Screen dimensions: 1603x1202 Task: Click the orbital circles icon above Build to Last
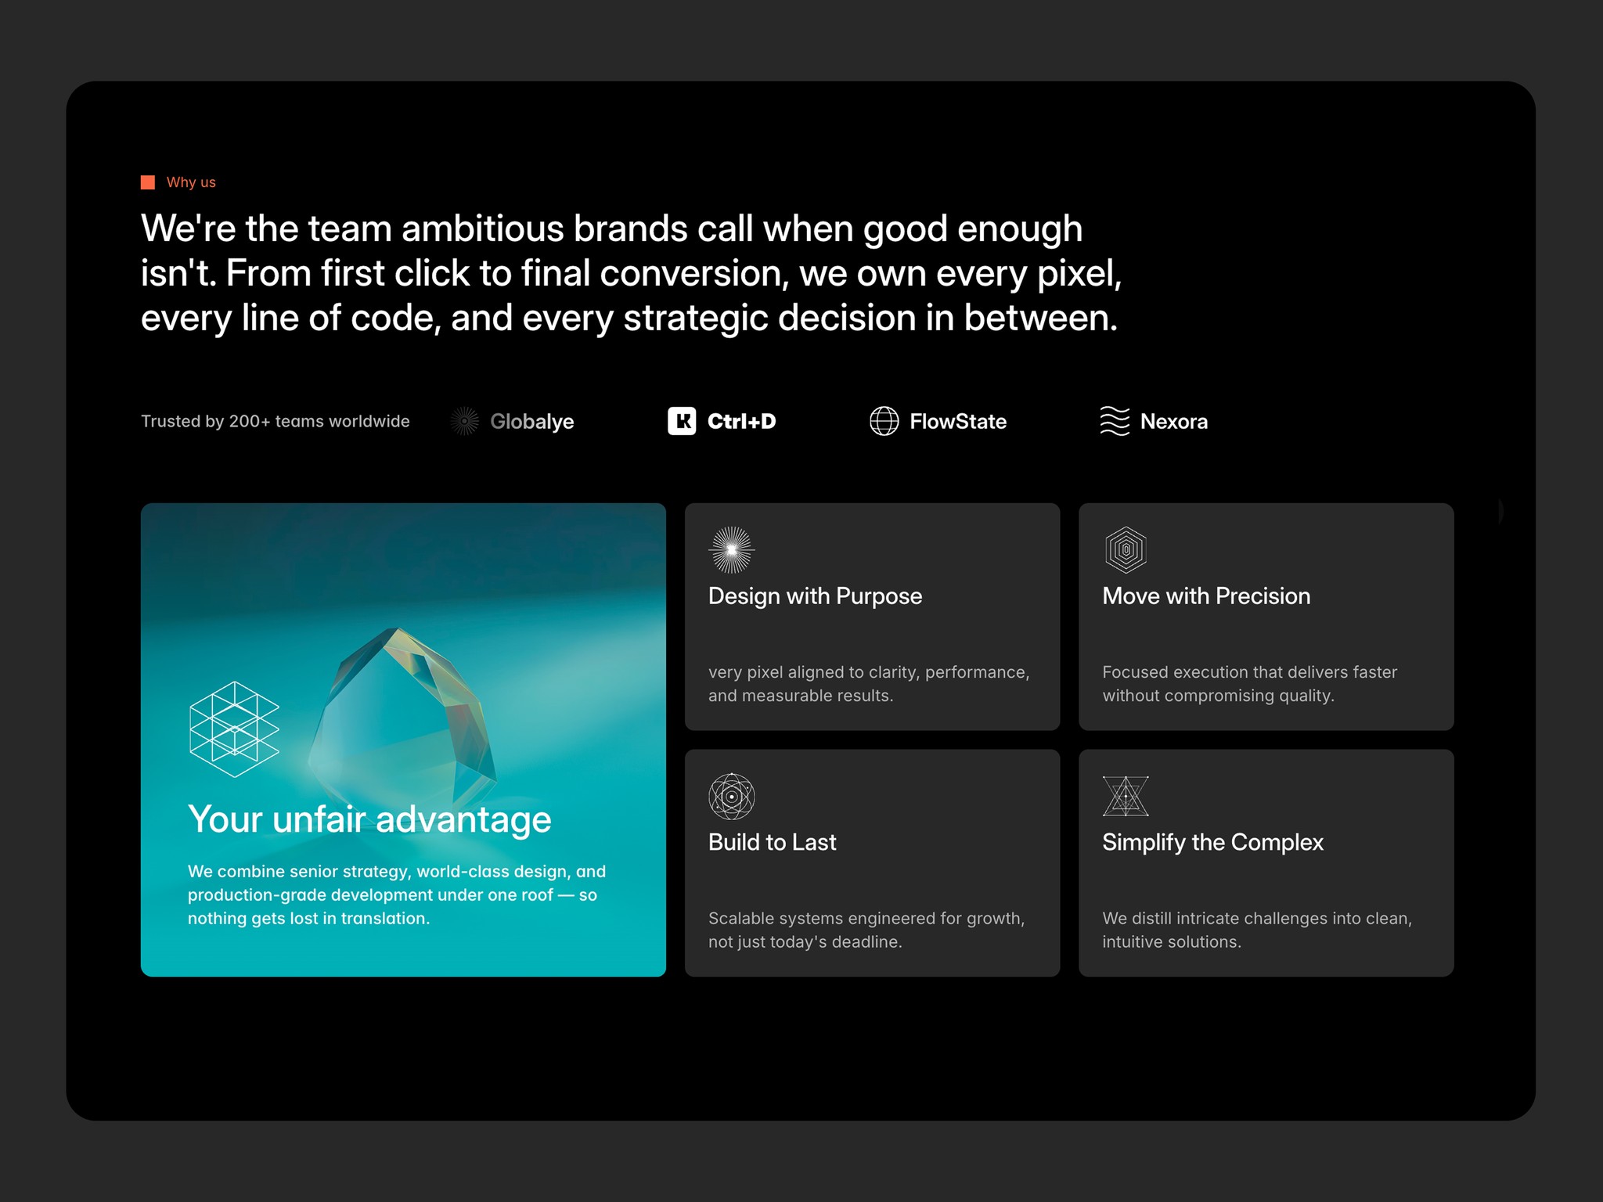pyautogui.click(x=731, y=797)
